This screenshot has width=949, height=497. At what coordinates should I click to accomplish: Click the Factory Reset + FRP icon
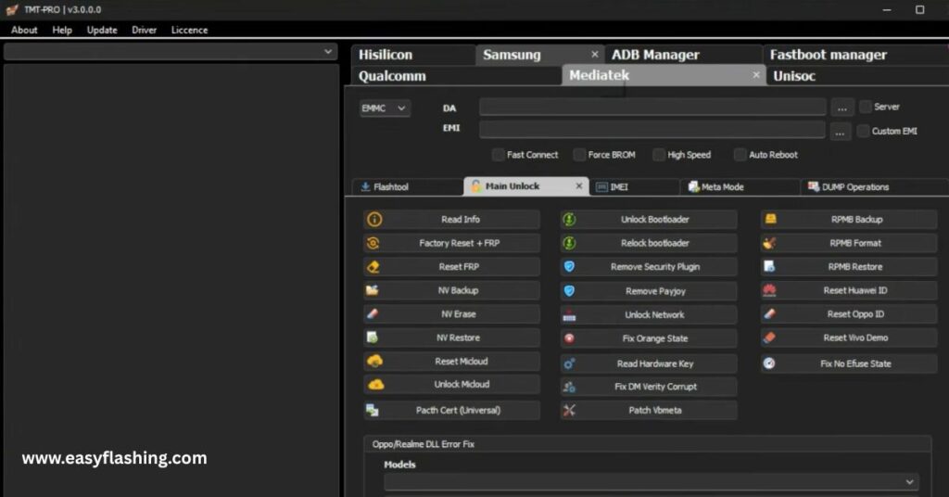373,243
